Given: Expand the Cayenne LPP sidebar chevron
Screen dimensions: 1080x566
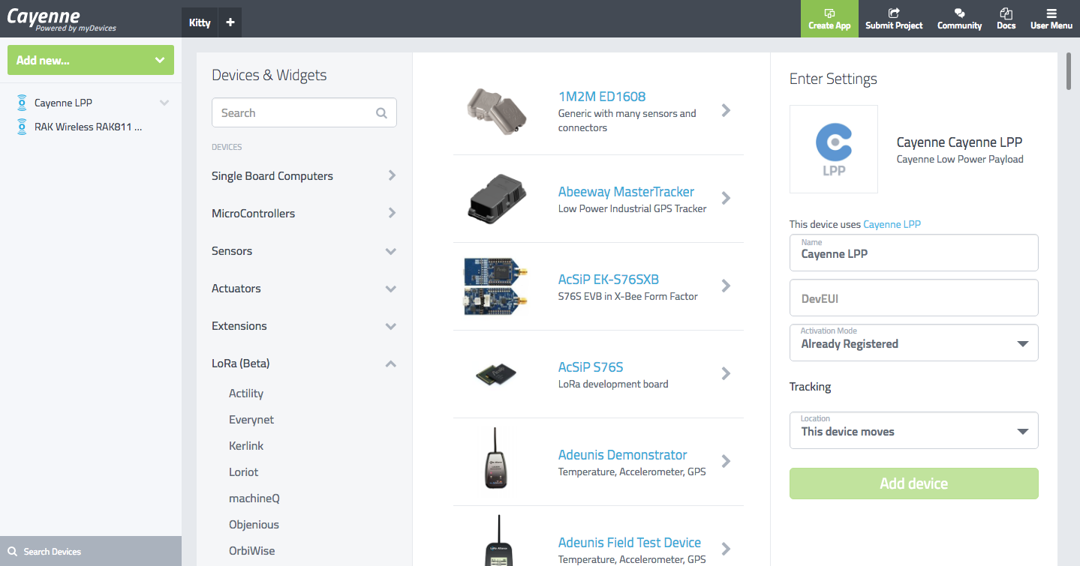Looking at the screenshot, I should 164,103.
